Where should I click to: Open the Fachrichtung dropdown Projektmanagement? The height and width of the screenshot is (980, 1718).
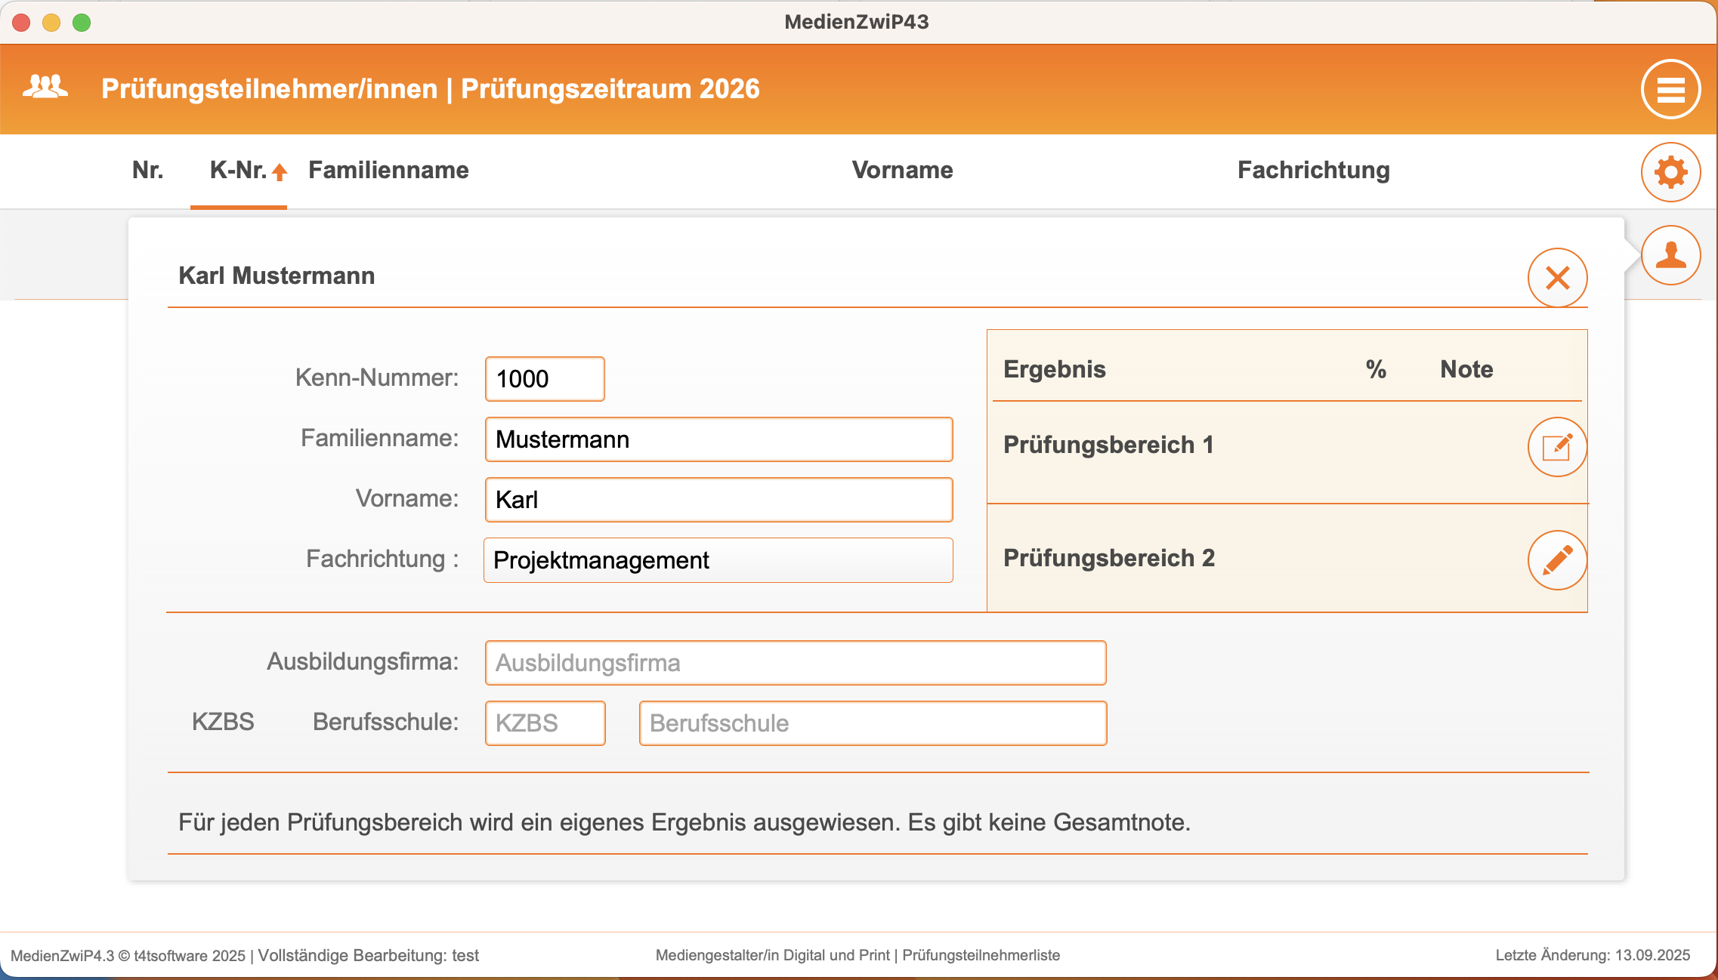pos(718,560)
